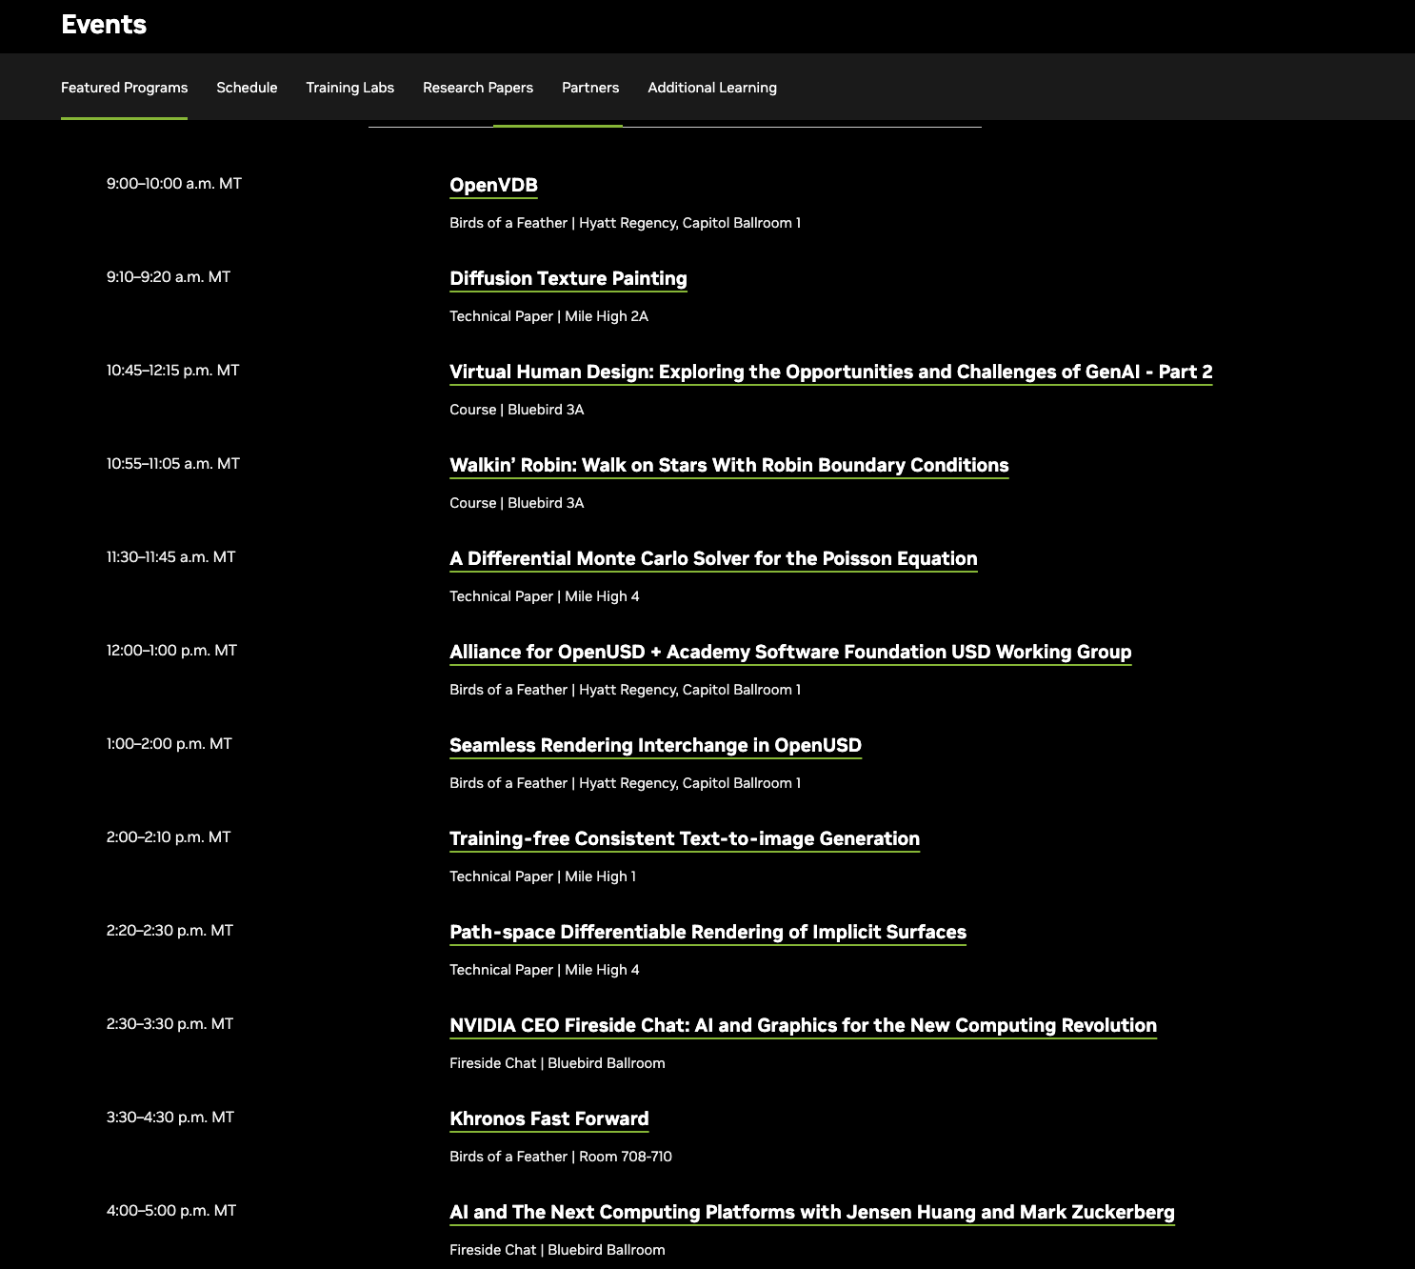Click the "Technical Paper | Mile High 2A" text
1415x1269 pixels.
coord(548,316)
